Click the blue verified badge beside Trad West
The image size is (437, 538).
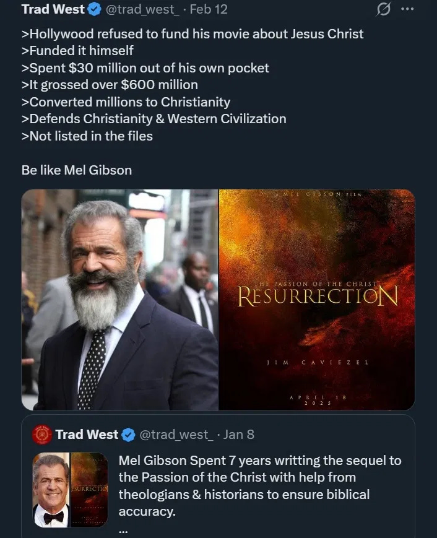pyautogui.click(x=95, y=10)
